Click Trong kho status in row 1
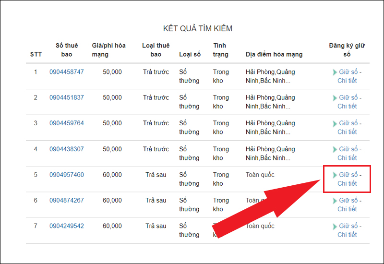This screenshot has height=264, width=384. pyautogui.click(x=221, y=76)
